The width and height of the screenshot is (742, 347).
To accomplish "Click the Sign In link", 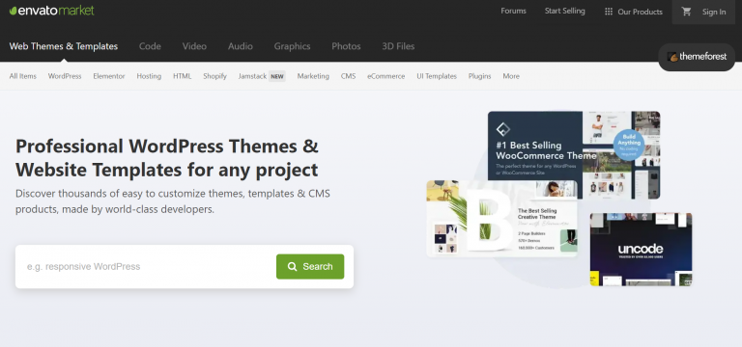I will click(714, 12).
